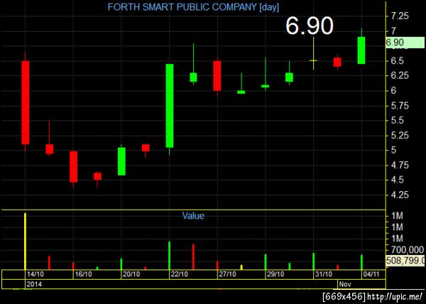Click the 22/10 date label
Screen dimensions: 426x304
[x=180, y=274]
